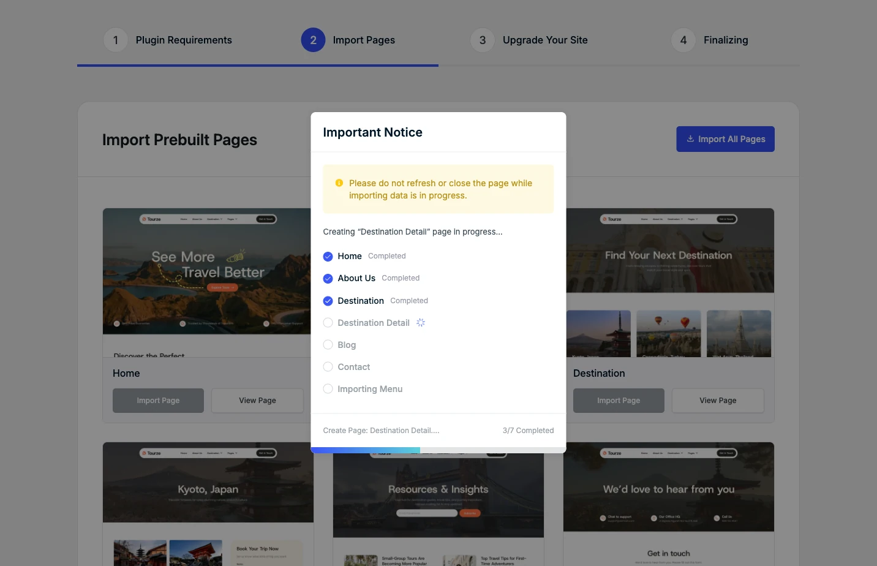This screenshot has height=566, width=877.
Task: Go to the Finalizing step
Action: click(726, 40)
